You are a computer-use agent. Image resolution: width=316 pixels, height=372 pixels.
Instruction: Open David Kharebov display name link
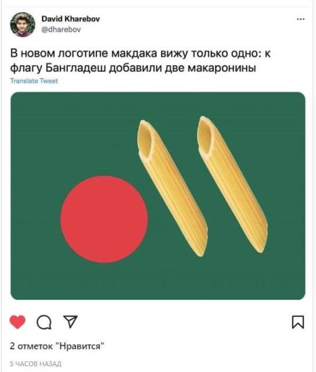[x=71, y=19]
